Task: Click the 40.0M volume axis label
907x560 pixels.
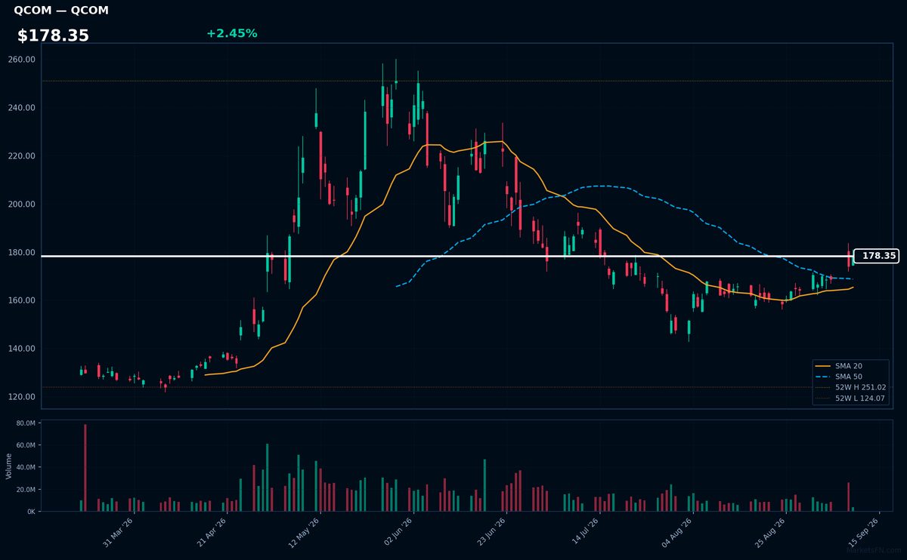Action: tap(26, 468)
